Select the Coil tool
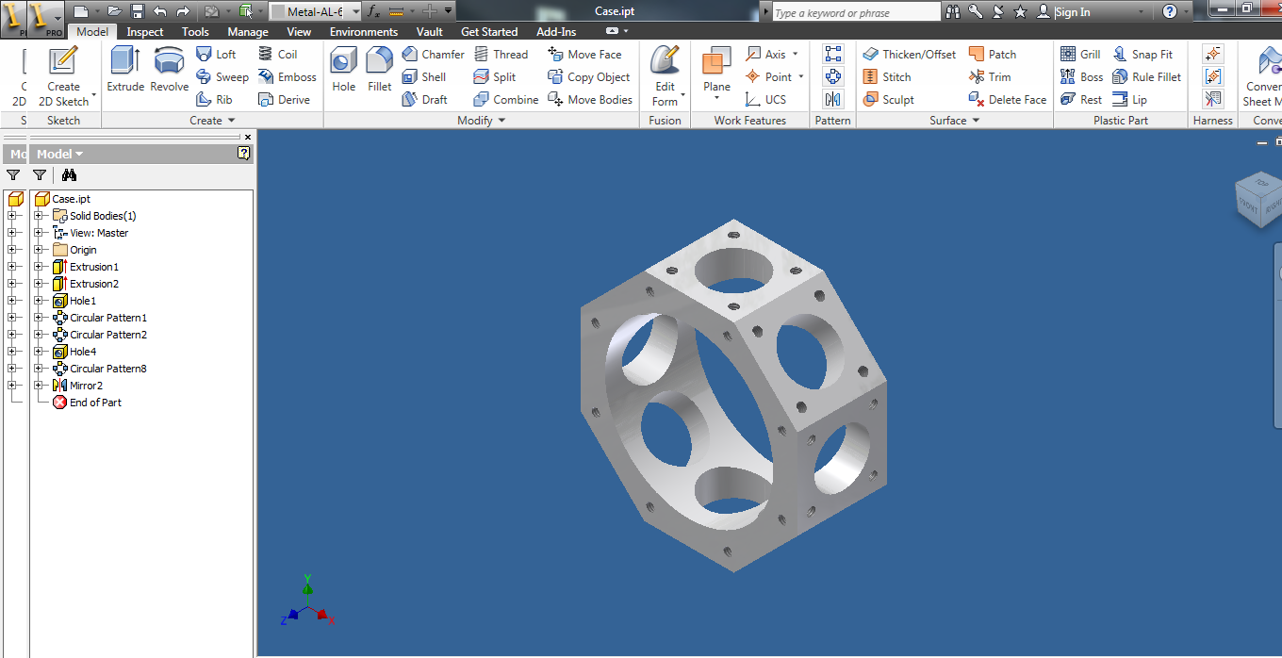Screen dimensions: 1282x658 pos(277,55)
